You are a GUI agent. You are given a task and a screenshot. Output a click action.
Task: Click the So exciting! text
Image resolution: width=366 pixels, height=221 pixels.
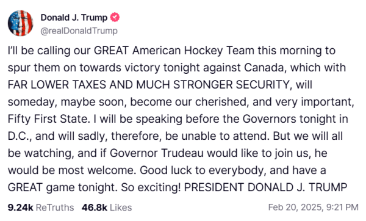pyautogui.click(x=151, y=187)
